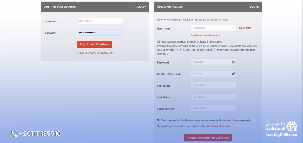Show Confirm Password with eye icon
This screenshot has height=143, width=303.
click(x=233, y=74)
